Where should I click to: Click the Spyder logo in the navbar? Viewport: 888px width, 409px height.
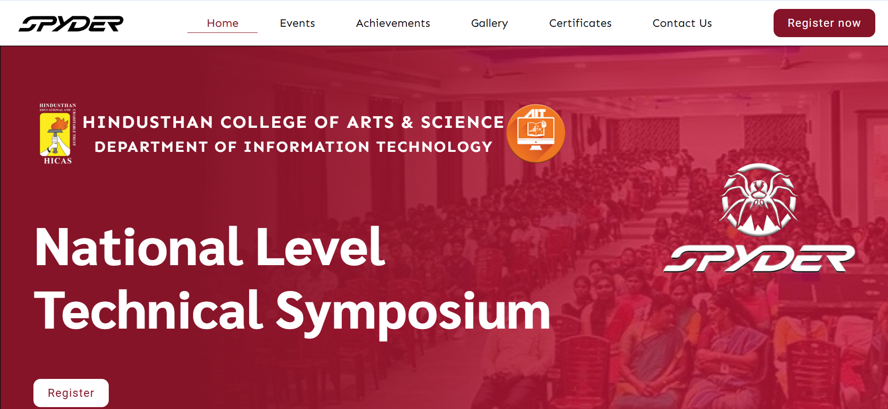tap(71, 24)
